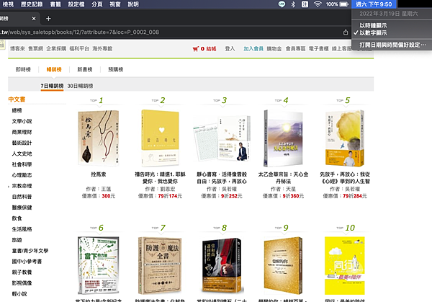Screen dimensions: 432x302
Task: Select 醫療保健 category
Action: [22, 208]
